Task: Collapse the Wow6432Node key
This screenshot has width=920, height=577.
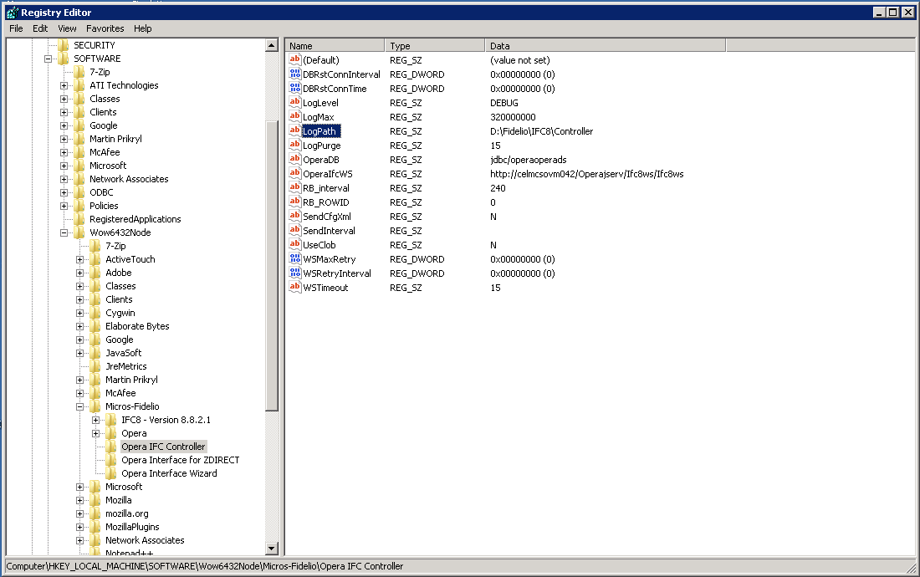Action: [x=64, y=232]
